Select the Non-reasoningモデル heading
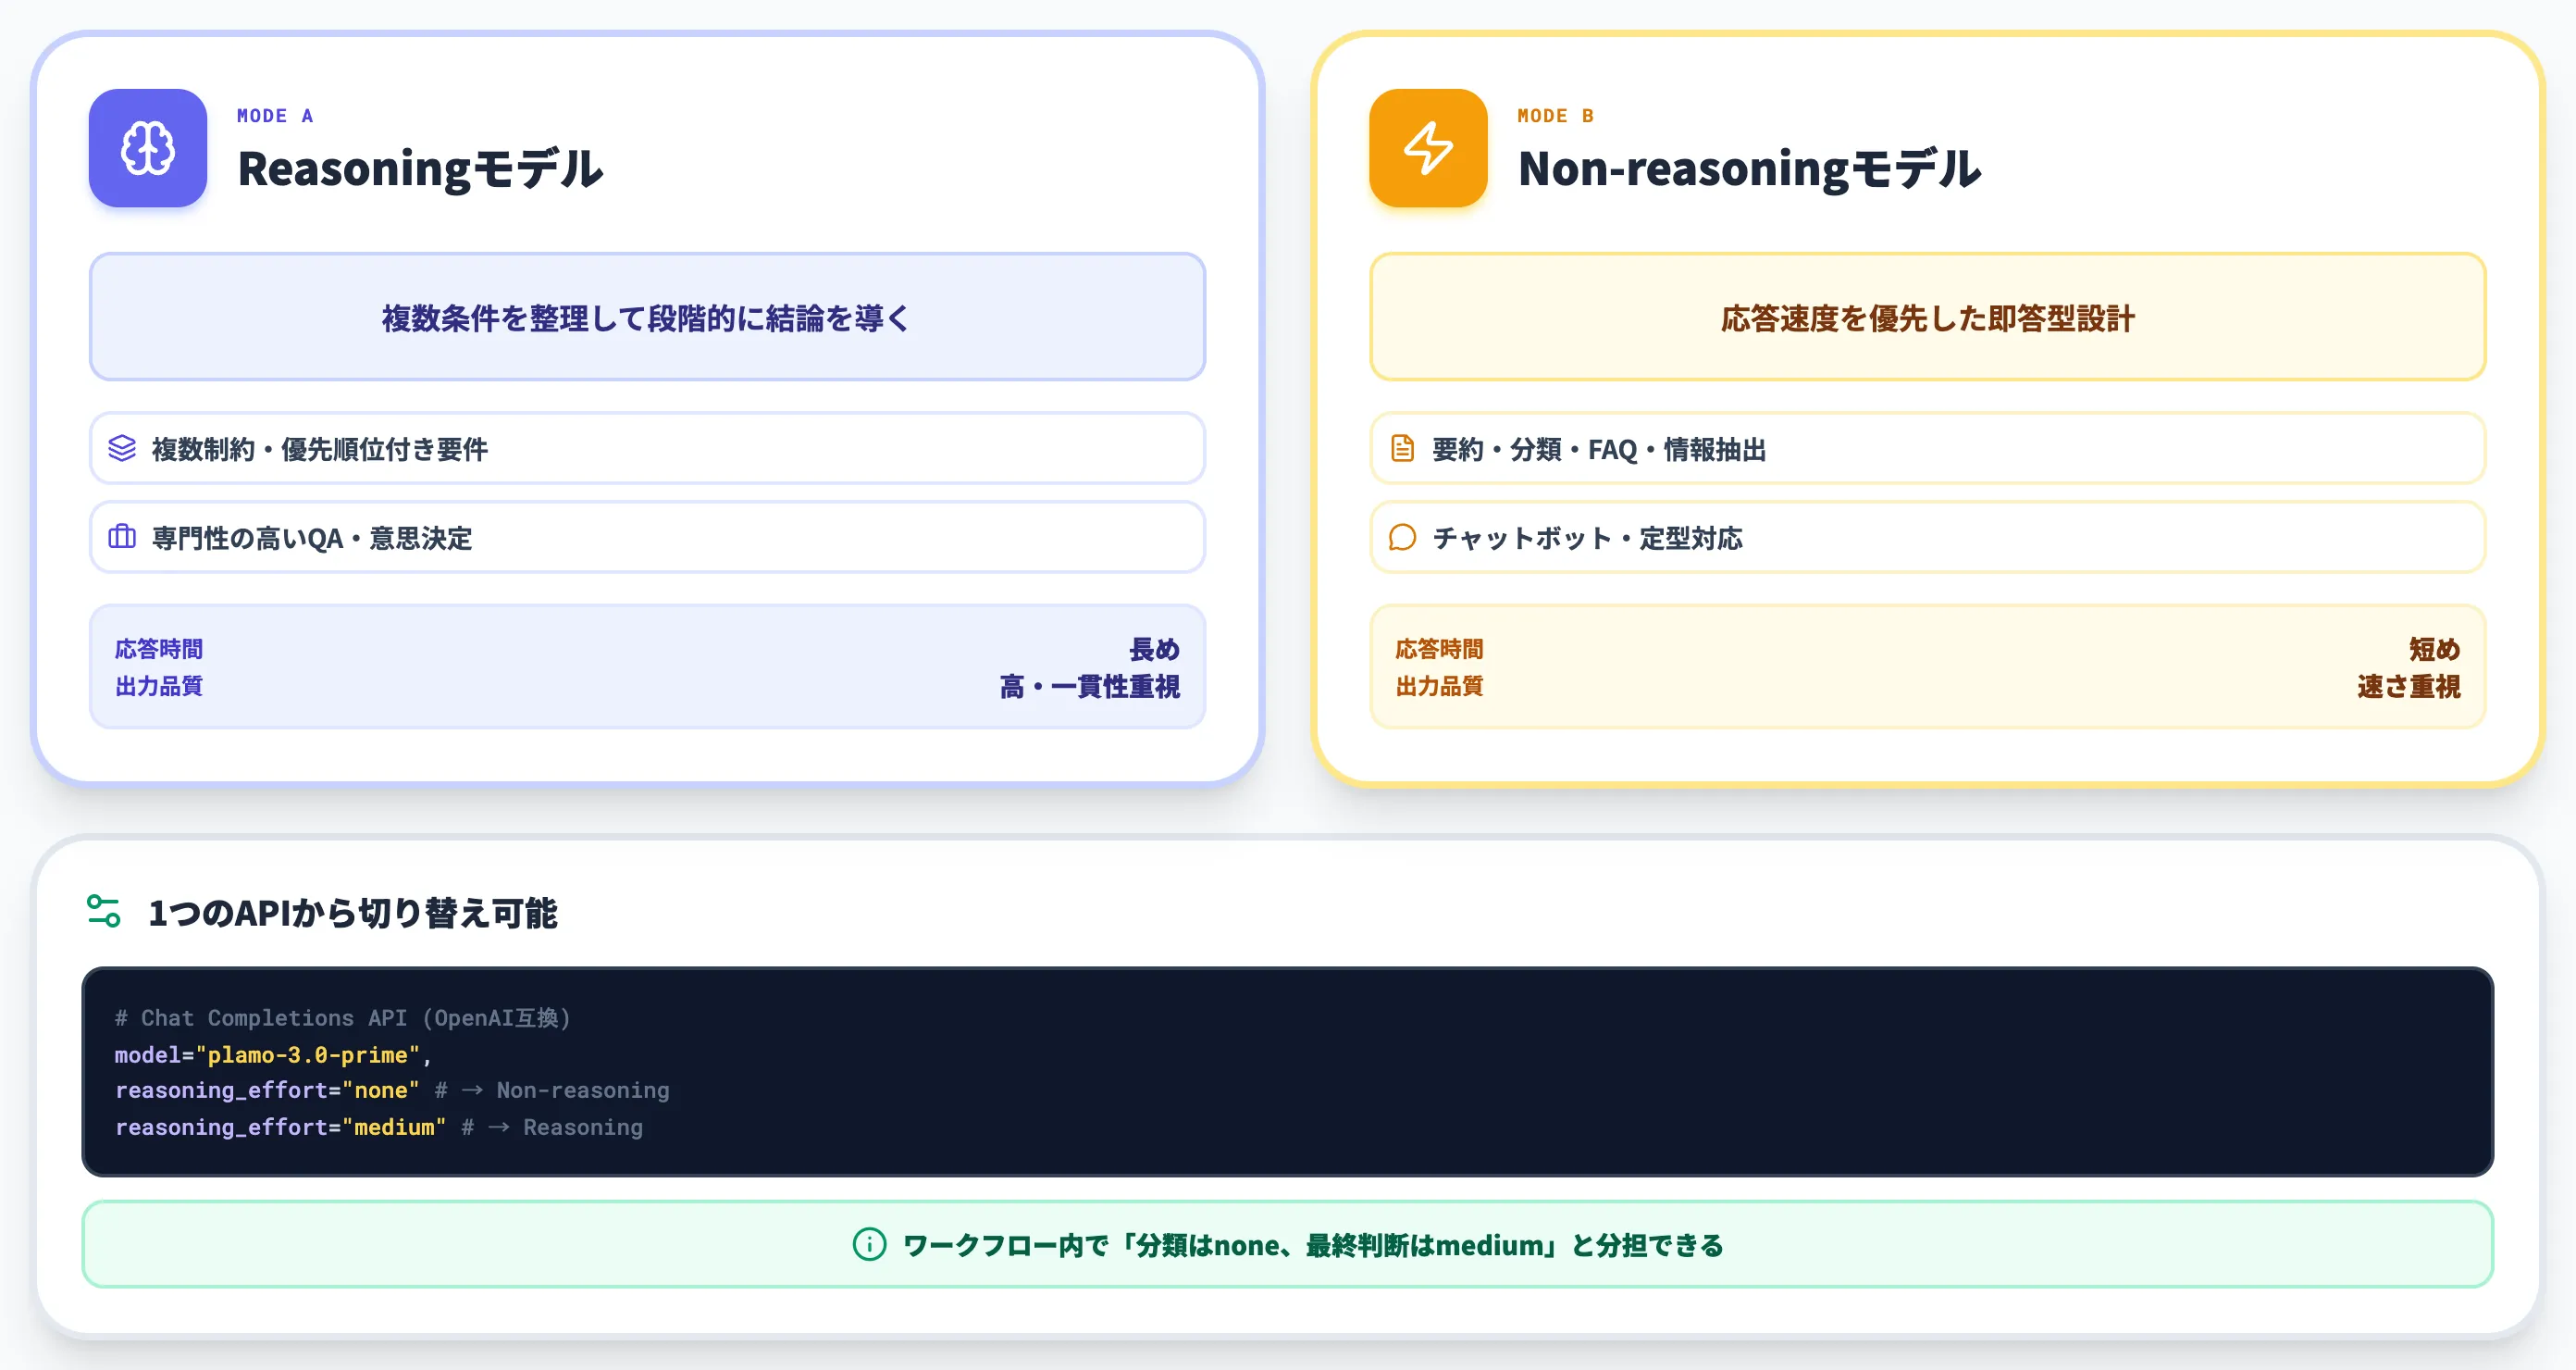This screenshot has height=1370, width=2576. [x=1750, y=168]
